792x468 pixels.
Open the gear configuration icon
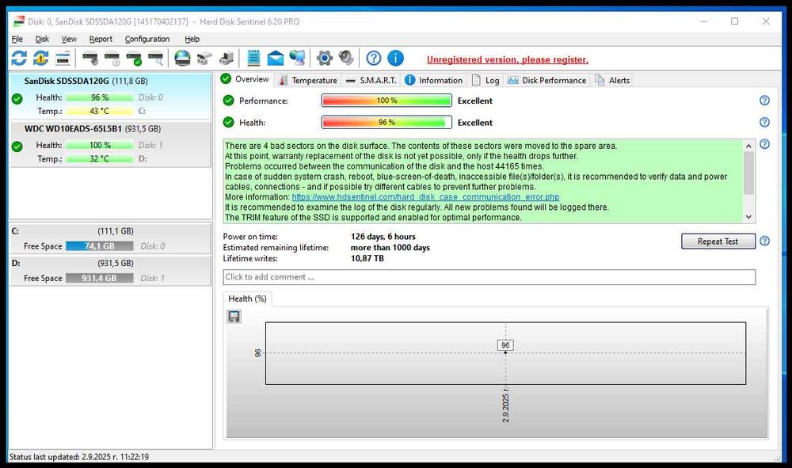click(x=324, y=59)
